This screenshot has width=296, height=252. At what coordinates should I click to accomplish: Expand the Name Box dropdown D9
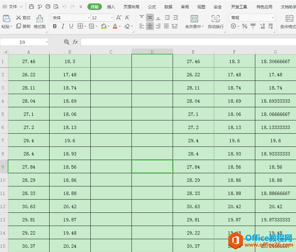pyautogui.click(x=47, y=42)
